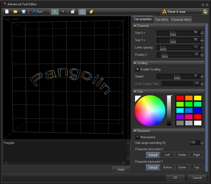
Task: Select the orange color swatch
Action: 189,98
